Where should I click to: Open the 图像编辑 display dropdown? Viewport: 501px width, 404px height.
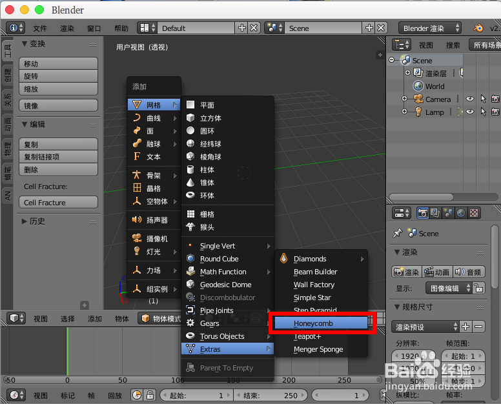click(x=449, y=288)
